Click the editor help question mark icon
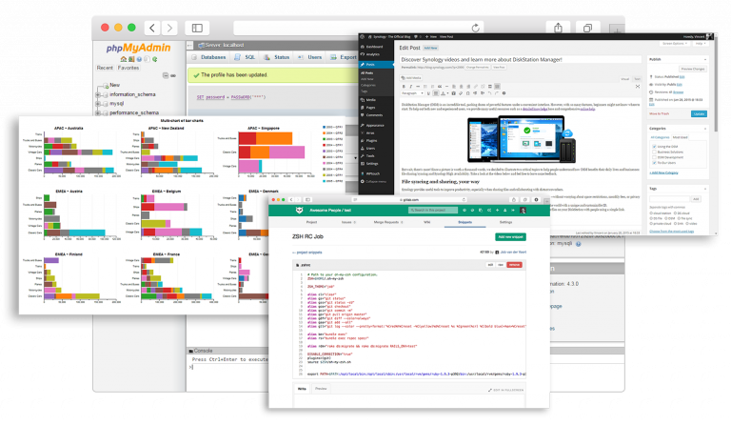The width and height of the screenshot is (731, 425). click(504, 93)
